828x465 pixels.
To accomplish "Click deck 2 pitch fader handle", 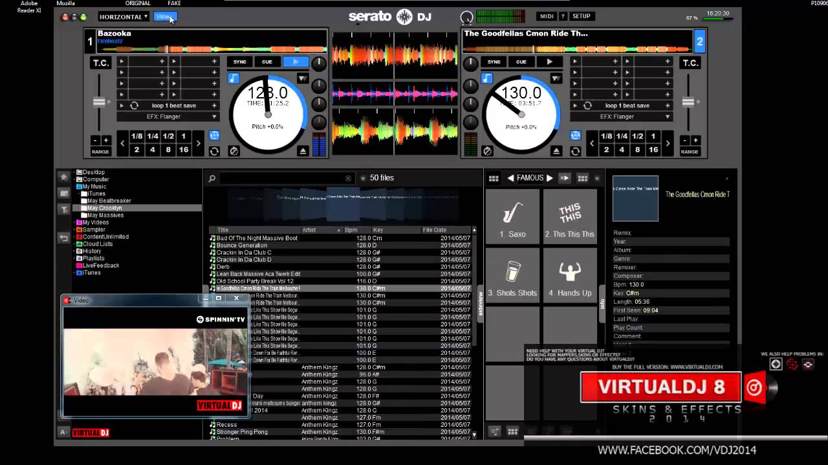I will tap(688, 102).
